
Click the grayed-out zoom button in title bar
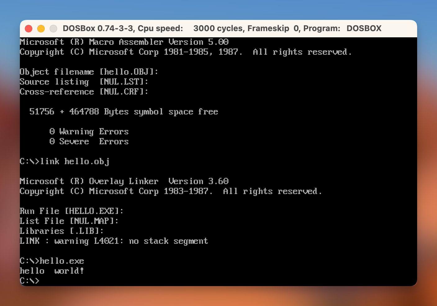[x=53, y=29]
